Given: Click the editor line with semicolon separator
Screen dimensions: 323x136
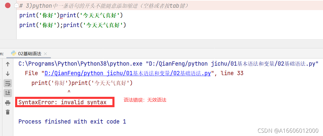Looking at the screenshot, I should point(72,25).
